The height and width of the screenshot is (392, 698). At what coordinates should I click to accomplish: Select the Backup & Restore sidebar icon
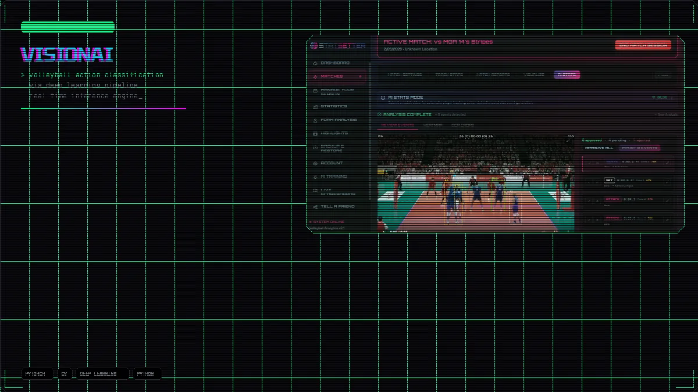tap(315, 149)
